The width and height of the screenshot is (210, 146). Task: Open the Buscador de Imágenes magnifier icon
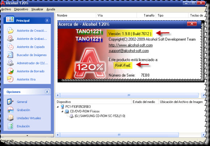[x=10, y=55]
